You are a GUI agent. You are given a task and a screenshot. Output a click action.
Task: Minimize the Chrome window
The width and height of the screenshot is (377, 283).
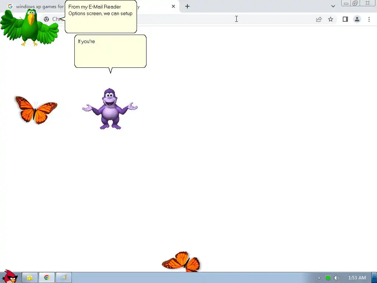click(x=346, y=3)
